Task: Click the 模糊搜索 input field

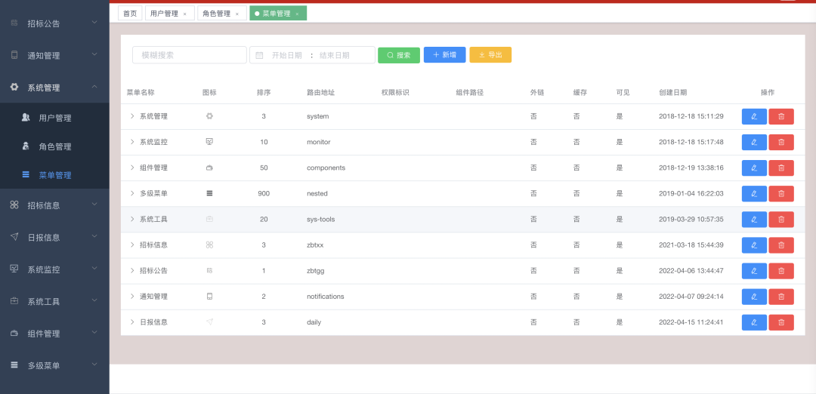Action: [189, 55]
